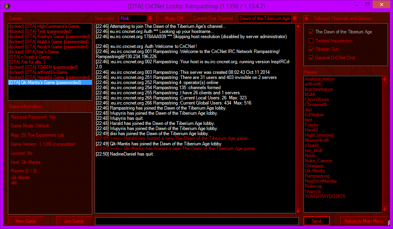Select the Test (passworded) game
This screenshot has width=393, height=229.
(x=50, y=31)
